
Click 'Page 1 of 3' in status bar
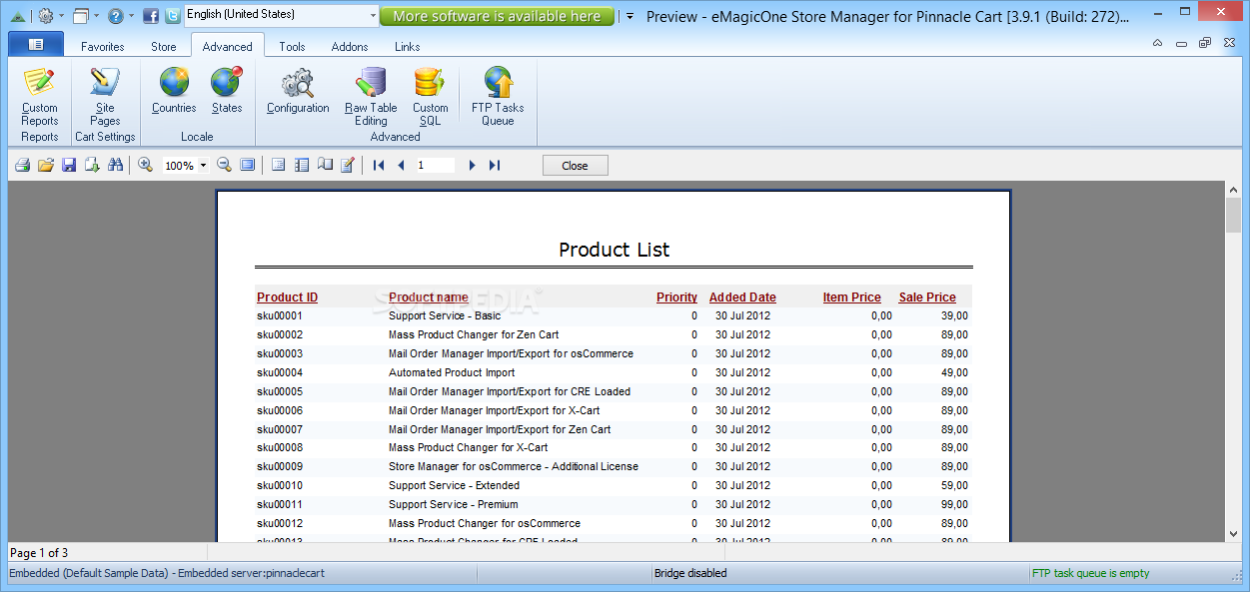pyautogui.click(x=39, y=553)
